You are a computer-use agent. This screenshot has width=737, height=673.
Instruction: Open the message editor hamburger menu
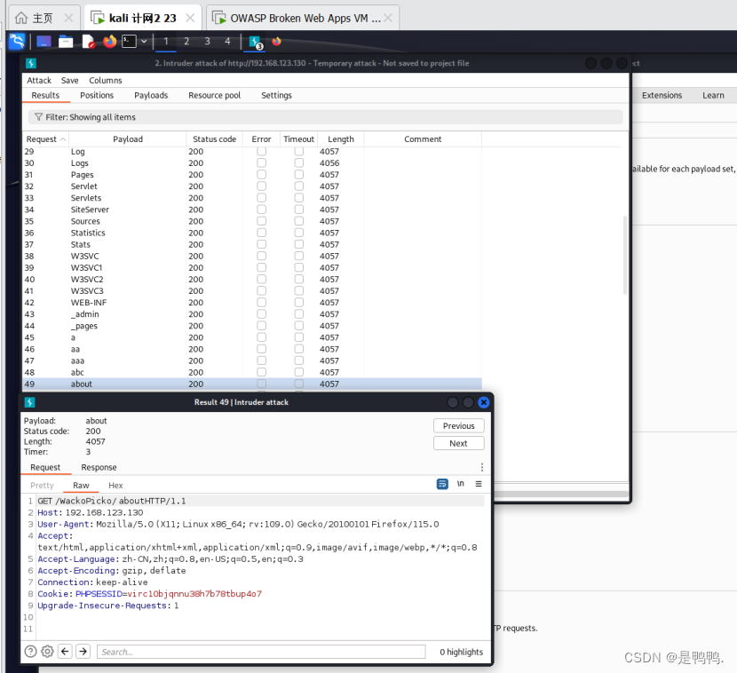tap(479, 484)
